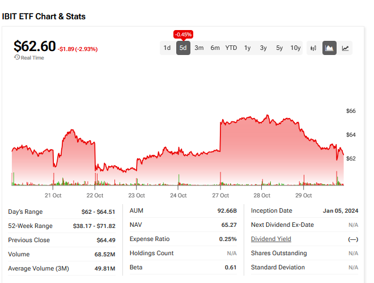
Task: Show the 6m price chart
Action: coord(215,48)
